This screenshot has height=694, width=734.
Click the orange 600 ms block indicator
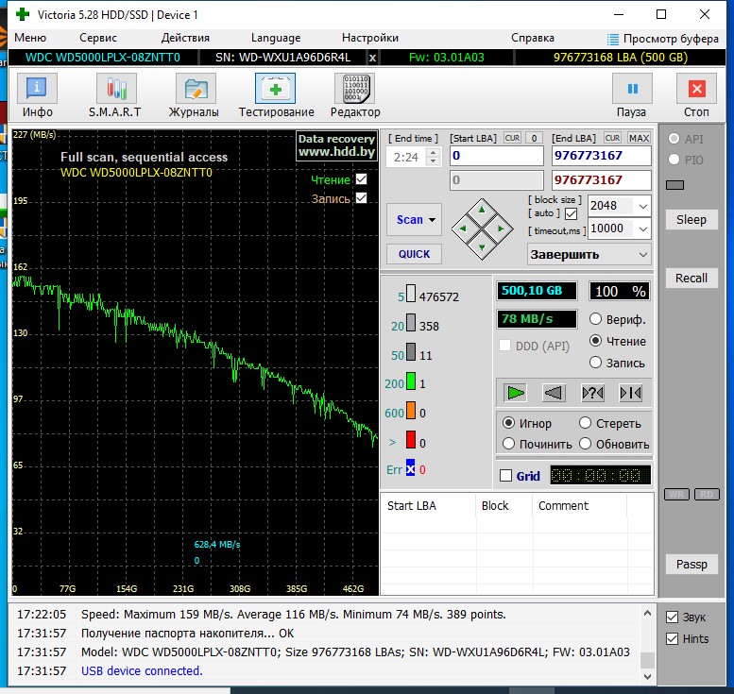(411, 411)
